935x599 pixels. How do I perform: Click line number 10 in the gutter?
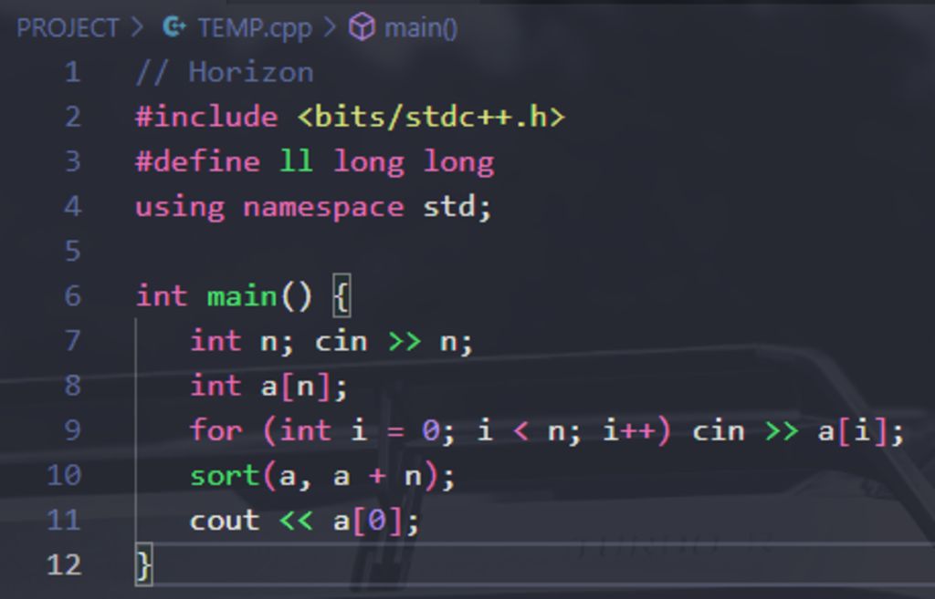(x=64, y=475)
